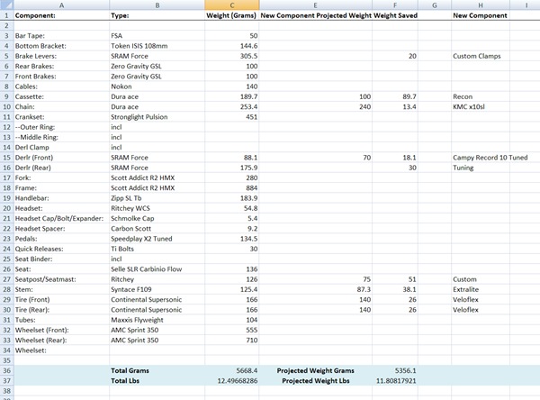Screen dimensions: 540x400
Task: Select the 'Ritchey WCS' cell
Action: [157, 208]
